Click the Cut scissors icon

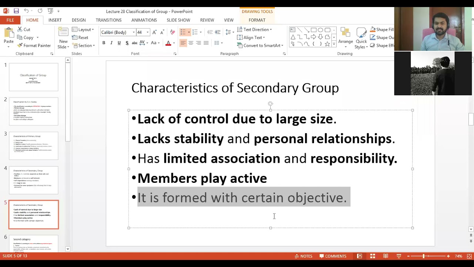[x=20, y=29]
